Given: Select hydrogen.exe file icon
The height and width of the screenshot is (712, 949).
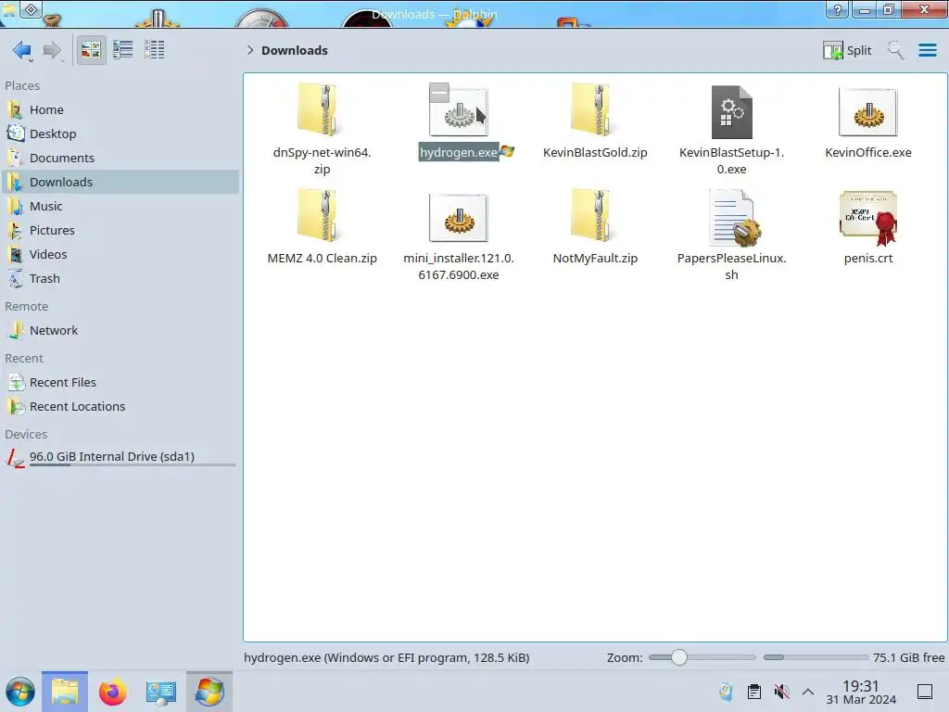Looking at the screenshot, I should coord(458,113).
